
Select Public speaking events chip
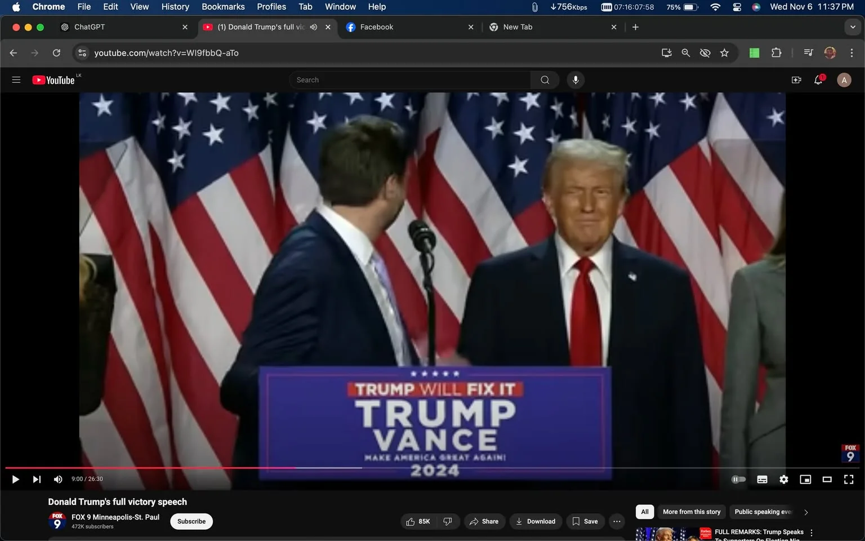click(763, 512)
